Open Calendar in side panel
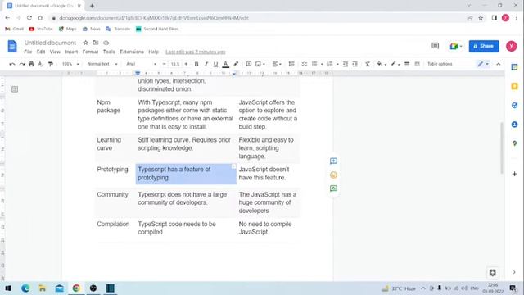This screenshot has width=524, height=295. tap(514, 67)
